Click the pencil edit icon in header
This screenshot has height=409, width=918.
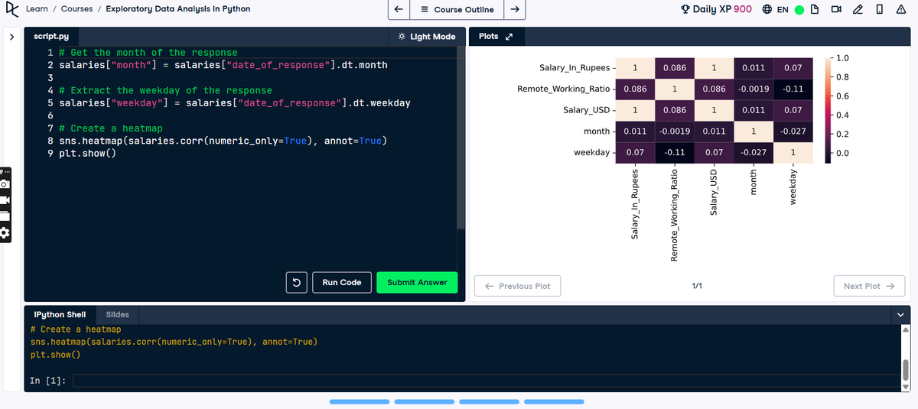(858, 9)
